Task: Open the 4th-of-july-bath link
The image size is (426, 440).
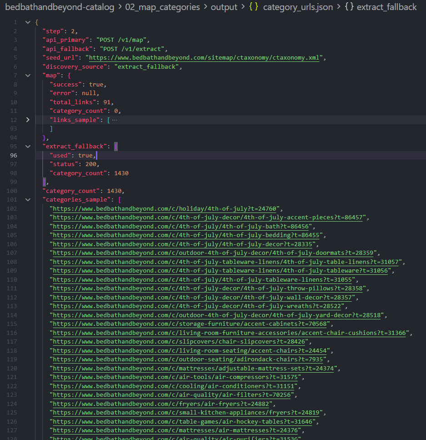Action: 180,227
